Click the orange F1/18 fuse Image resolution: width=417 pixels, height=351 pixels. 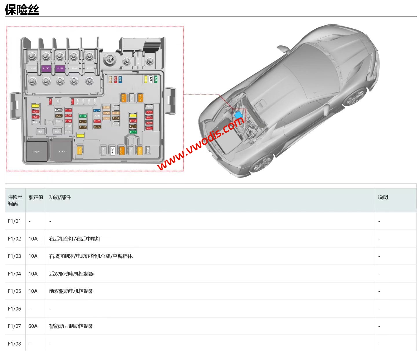[x=123, y=98]
